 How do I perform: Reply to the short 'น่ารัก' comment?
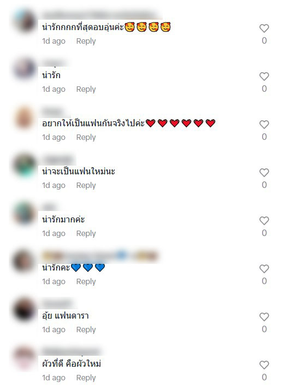tap(86, 89)
